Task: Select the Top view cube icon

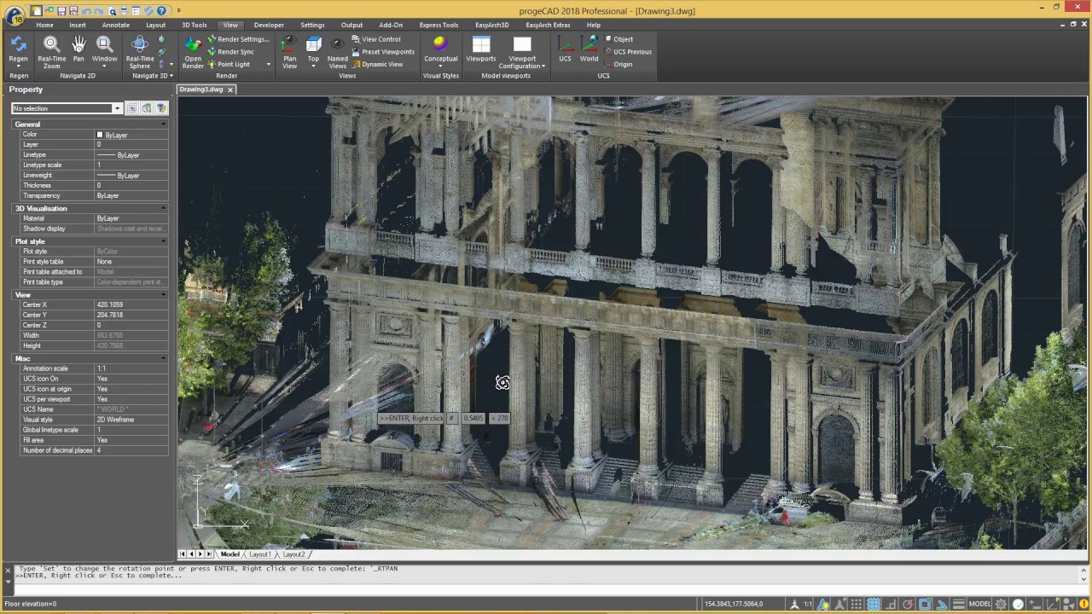Action: (313, 44)
